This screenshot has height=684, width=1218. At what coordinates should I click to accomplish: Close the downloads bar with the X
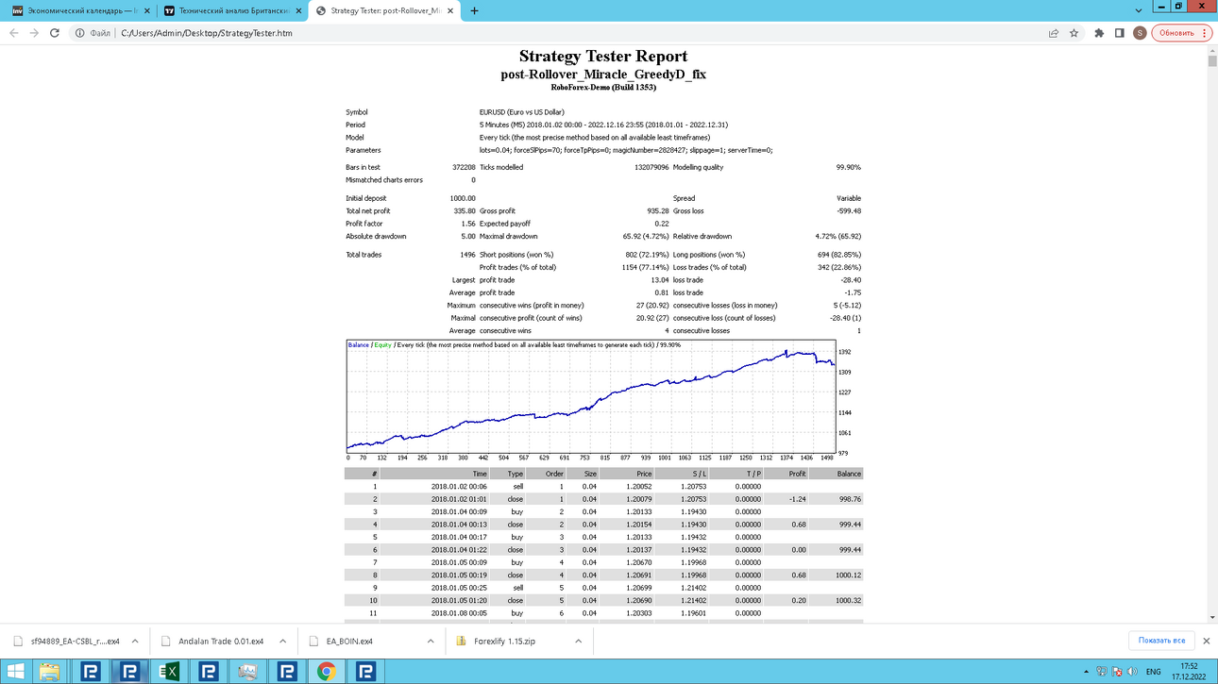click(1206, 641)
